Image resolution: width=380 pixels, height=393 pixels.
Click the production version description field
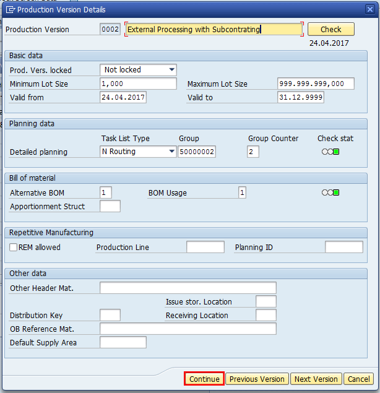213,29
